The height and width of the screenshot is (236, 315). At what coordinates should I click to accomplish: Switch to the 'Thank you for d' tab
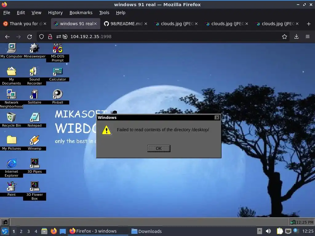click(x=25, y=24)
